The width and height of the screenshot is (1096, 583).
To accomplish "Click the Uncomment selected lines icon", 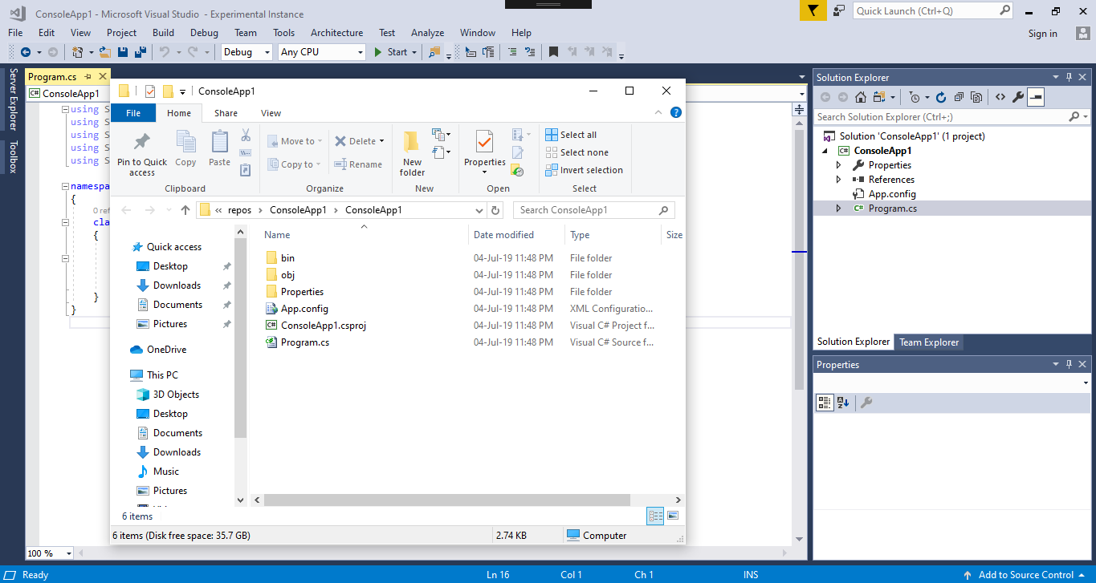I will coord(529,52).
